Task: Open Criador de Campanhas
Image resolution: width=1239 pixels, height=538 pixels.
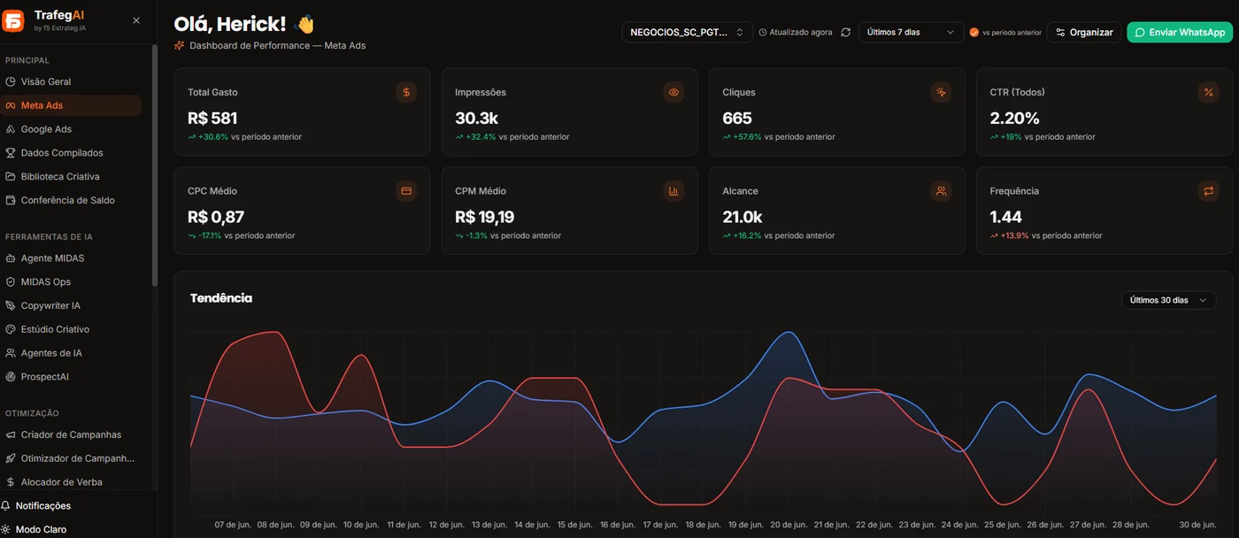Action: click(71, 434)
